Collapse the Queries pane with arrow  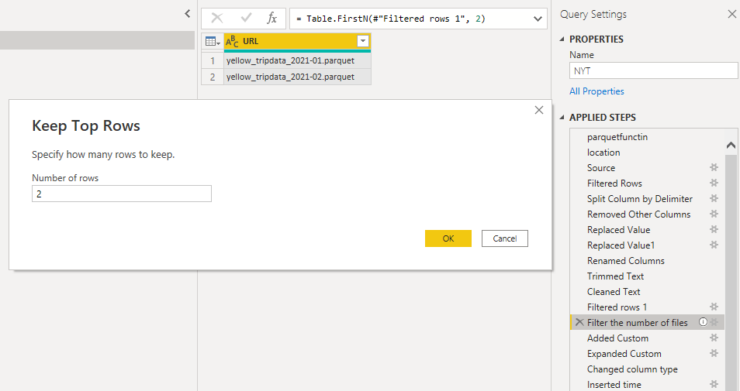click(187, 14)
